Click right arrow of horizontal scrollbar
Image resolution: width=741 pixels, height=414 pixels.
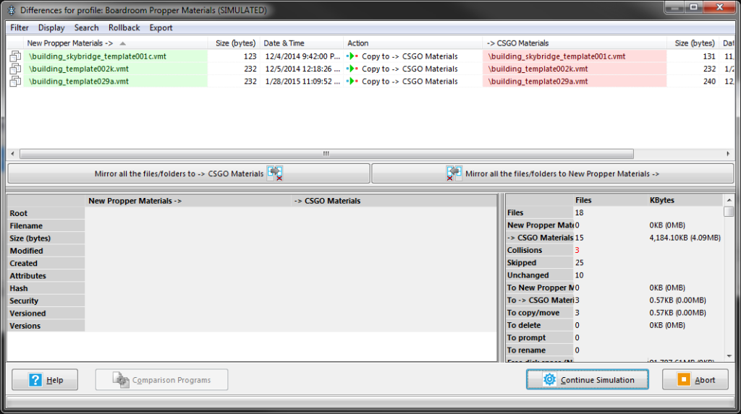tap(728, 154)
